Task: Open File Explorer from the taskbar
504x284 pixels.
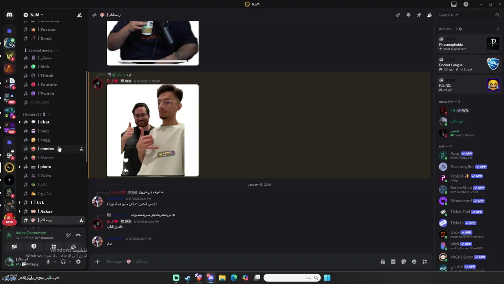Action: click(222, 278)
